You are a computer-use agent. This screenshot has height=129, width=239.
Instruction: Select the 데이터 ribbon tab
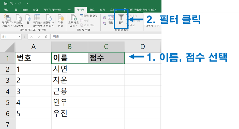tap(81, 10)
